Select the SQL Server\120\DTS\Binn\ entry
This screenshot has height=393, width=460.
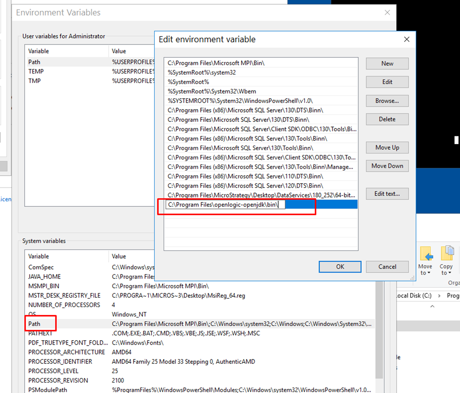[x=261, y=186]
